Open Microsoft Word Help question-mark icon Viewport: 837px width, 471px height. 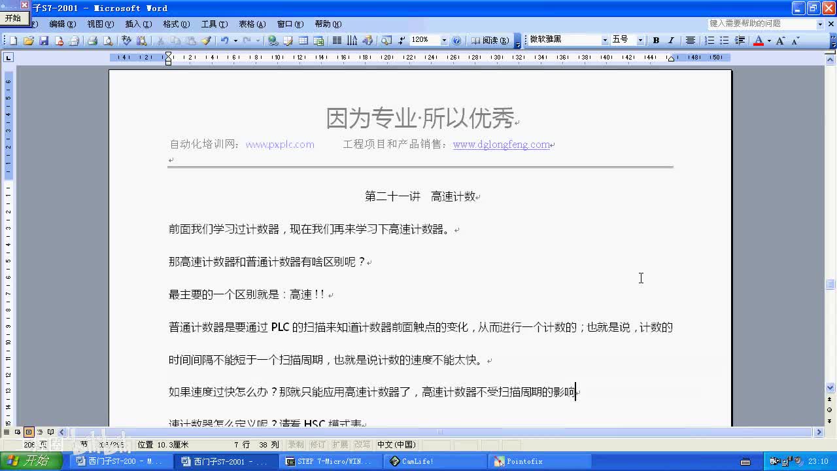click(x=456, y=41)
